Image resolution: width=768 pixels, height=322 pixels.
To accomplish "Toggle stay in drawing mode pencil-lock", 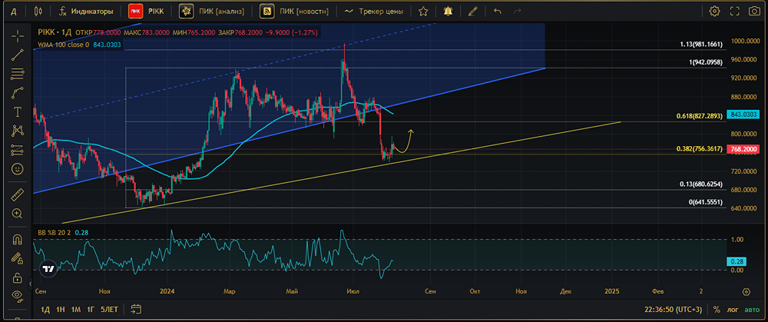I will coord(18,257).
